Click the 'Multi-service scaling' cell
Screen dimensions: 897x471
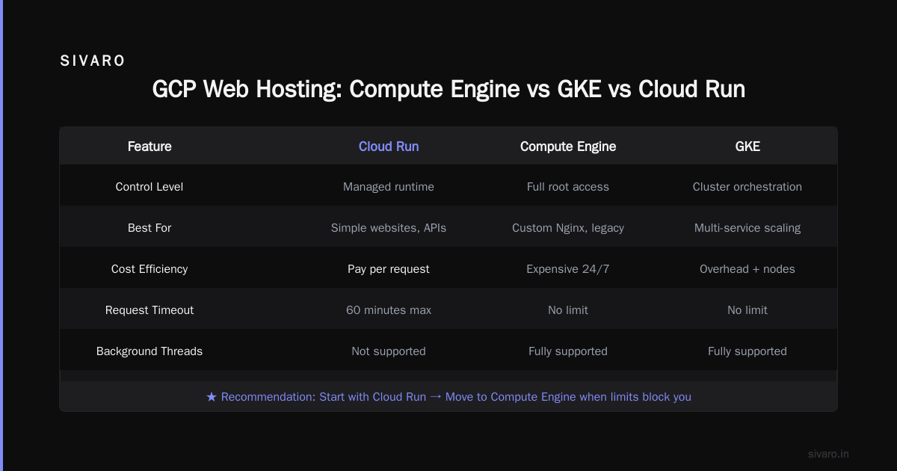(747, 228)
